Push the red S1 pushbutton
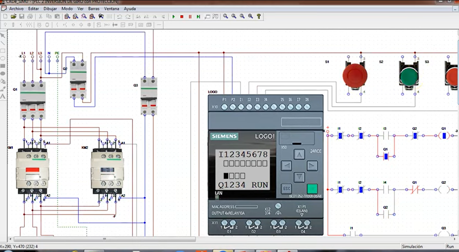Image resolution: width=459 pixels, height=252 pixels. (x=355, y=75)
